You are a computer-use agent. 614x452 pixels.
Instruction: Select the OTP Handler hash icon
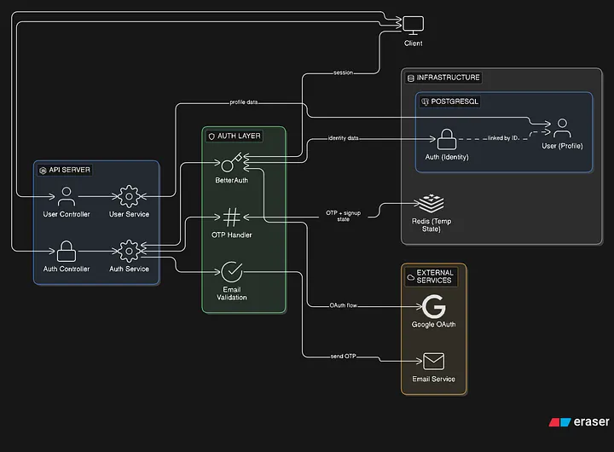[x=231, y=217]
